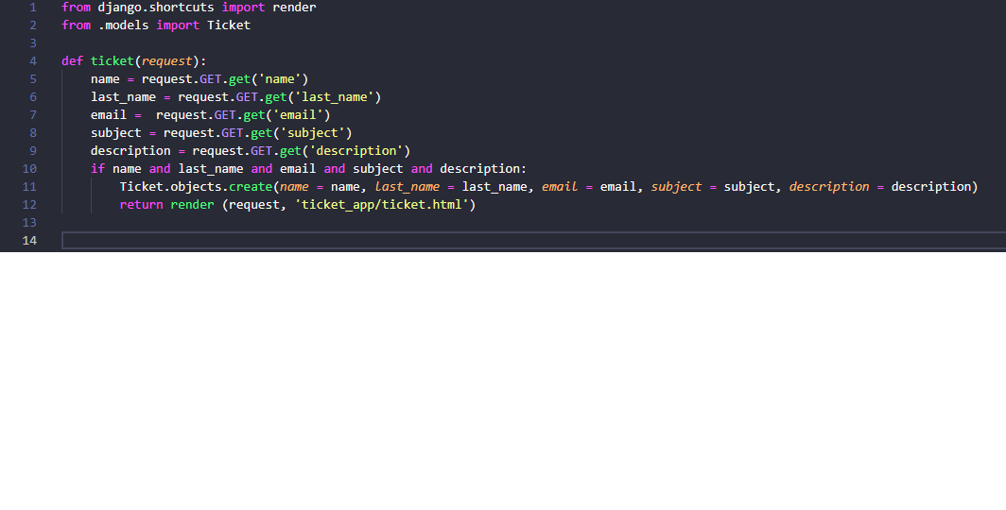
Task: Click line number 12 in the gutter
Action: pyautogui.click(x=29, y=205)
